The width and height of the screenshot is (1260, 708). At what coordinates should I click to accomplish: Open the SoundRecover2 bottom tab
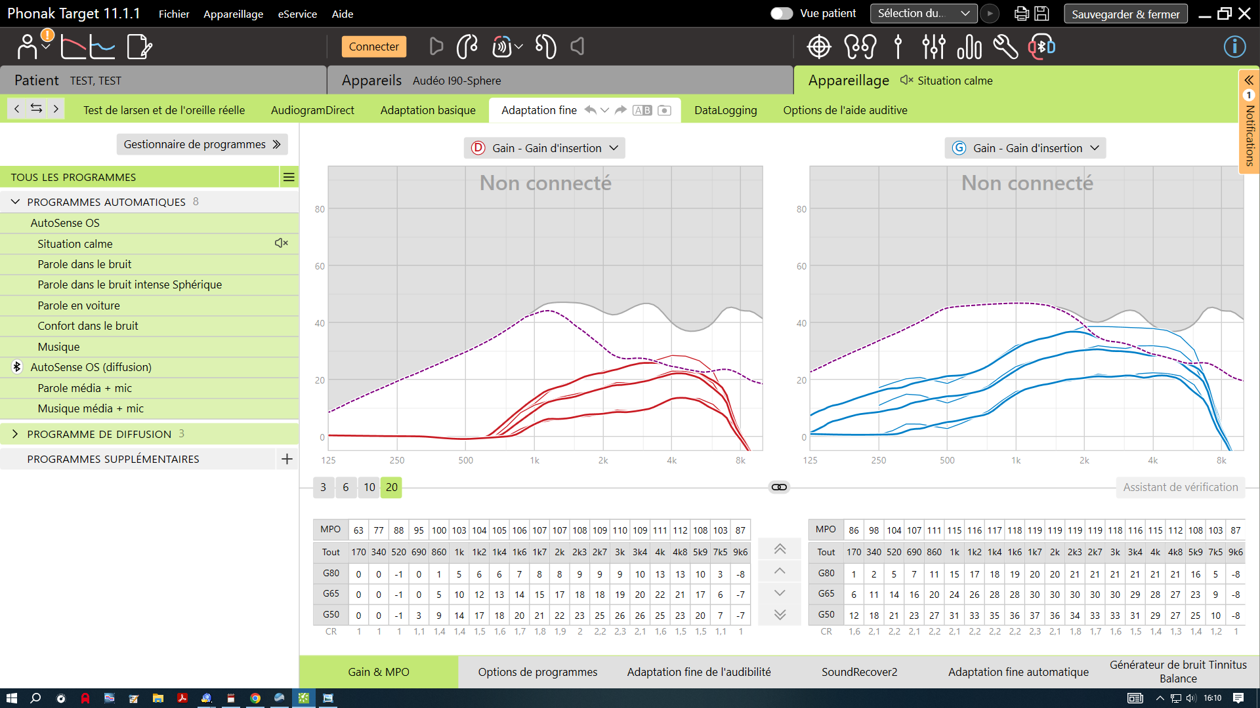pos(859,672)
